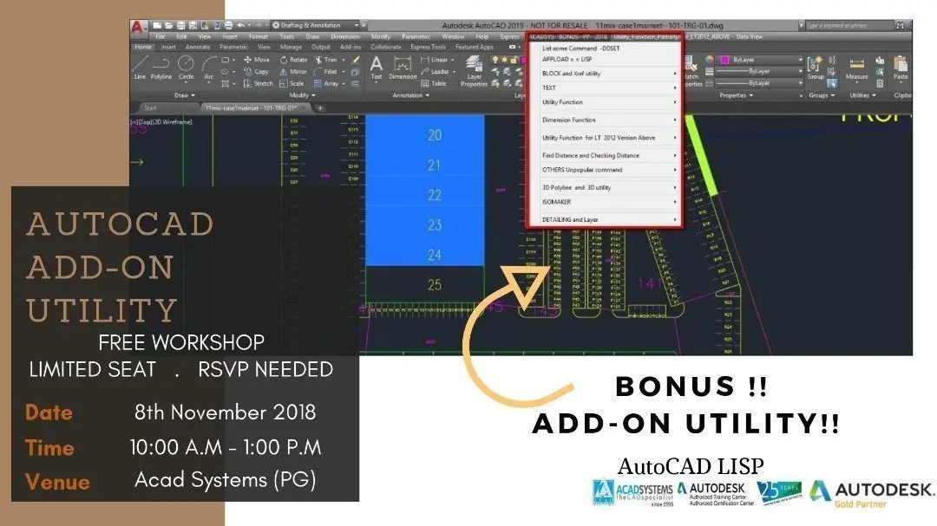The image size is (937, 526).
Task: Expand the Groups panel
Action: pyautogui.click(x=821, y=95)
